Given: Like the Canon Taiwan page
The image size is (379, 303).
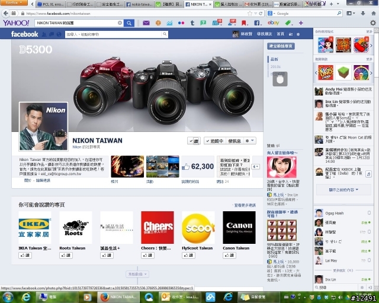Looking at the screenshot, I should pos(229,255).
